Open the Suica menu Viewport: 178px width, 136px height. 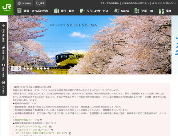[x=122, y=11]
